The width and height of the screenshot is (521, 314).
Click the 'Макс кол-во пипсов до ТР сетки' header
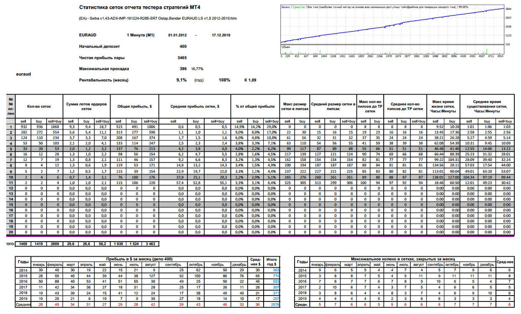click(x=370, y=106)
